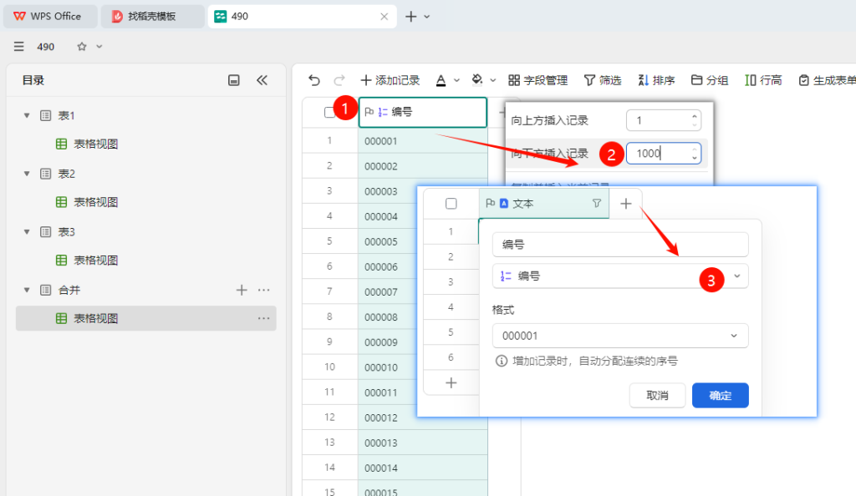The image size is (856, 496).
Task: Add a row below row 6
Action: [x=451, y=382]
